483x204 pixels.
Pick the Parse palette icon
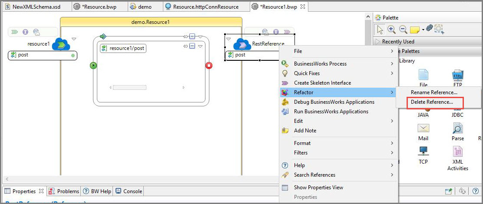point(458,128)
